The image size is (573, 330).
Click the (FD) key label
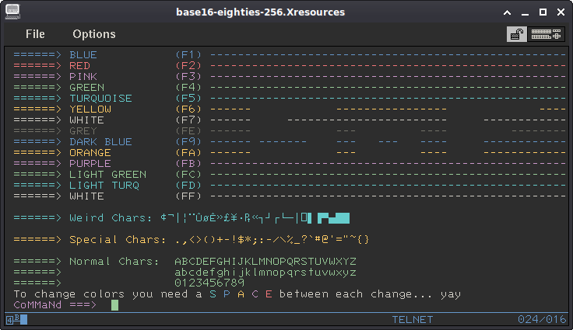(188, 186)
